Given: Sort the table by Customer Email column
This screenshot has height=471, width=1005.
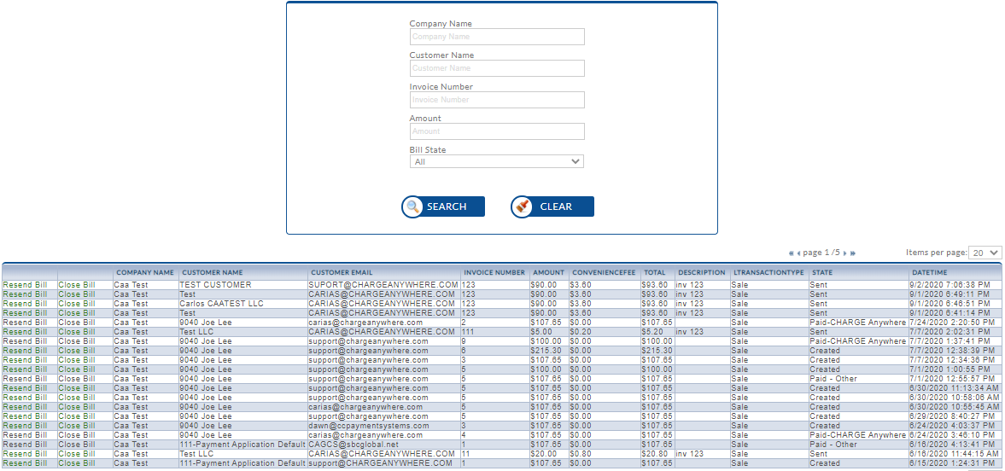Looking at the screenshot, I should point(342,273).
